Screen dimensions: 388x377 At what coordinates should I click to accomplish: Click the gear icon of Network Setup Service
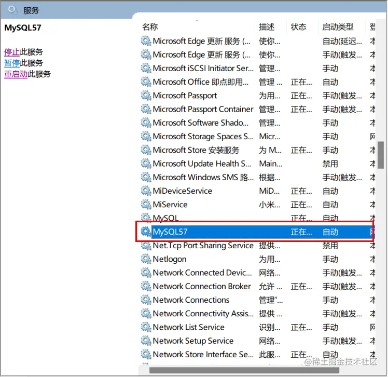(x=146, y=341)
